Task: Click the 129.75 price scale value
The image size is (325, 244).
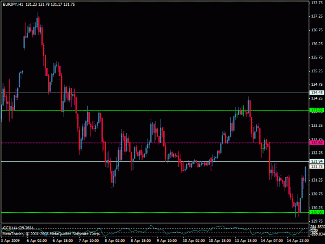Action: coord(317,221)
